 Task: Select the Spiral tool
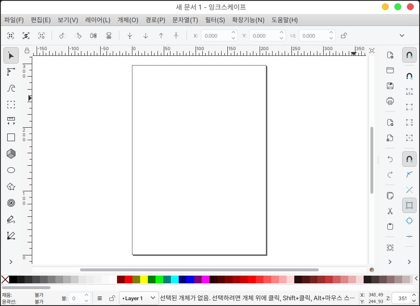coord(11,203)
